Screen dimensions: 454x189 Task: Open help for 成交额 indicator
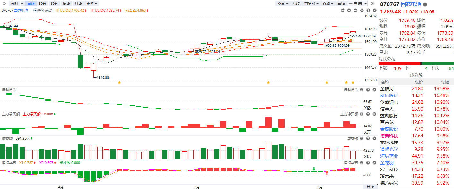368,138
